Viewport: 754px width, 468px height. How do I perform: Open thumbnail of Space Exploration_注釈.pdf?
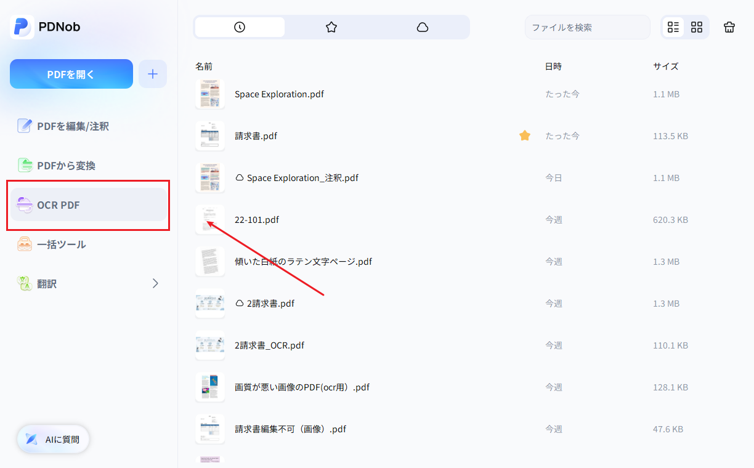click(x=210, y=178)
